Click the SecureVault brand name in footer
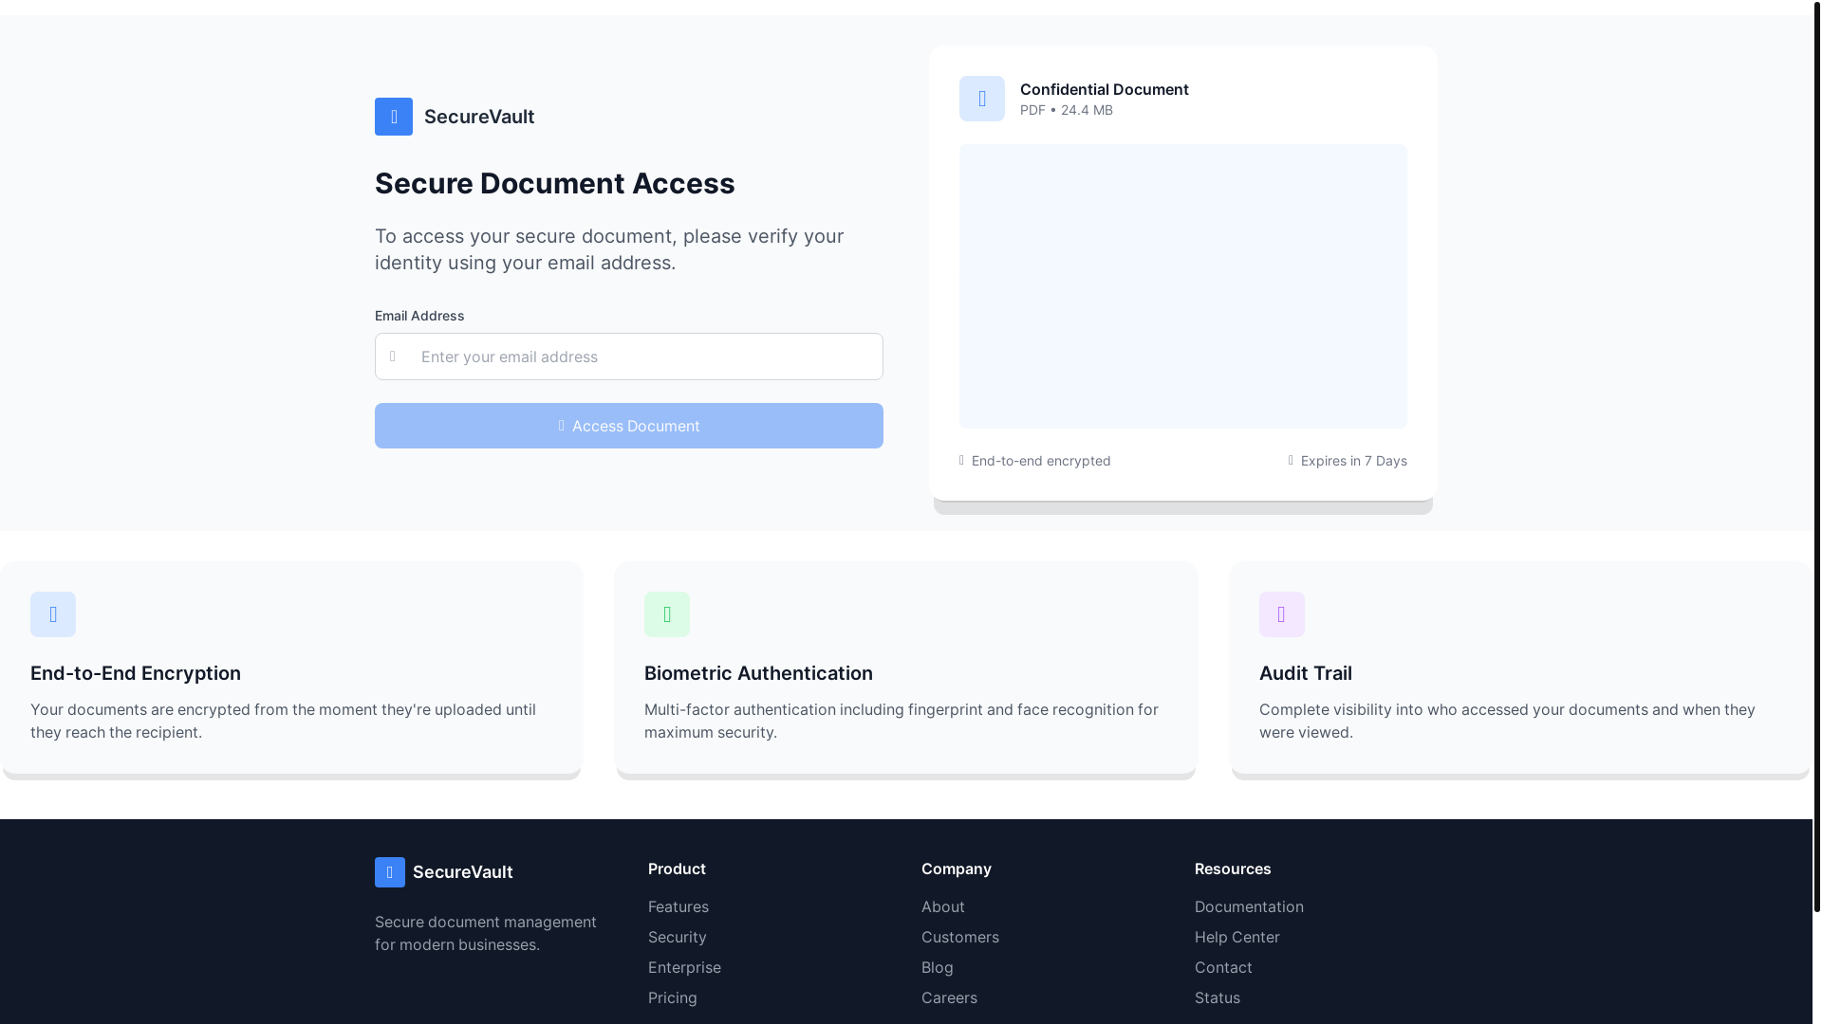The width and height of the screenshot is (1822, 1024). [x=463, y=872]
